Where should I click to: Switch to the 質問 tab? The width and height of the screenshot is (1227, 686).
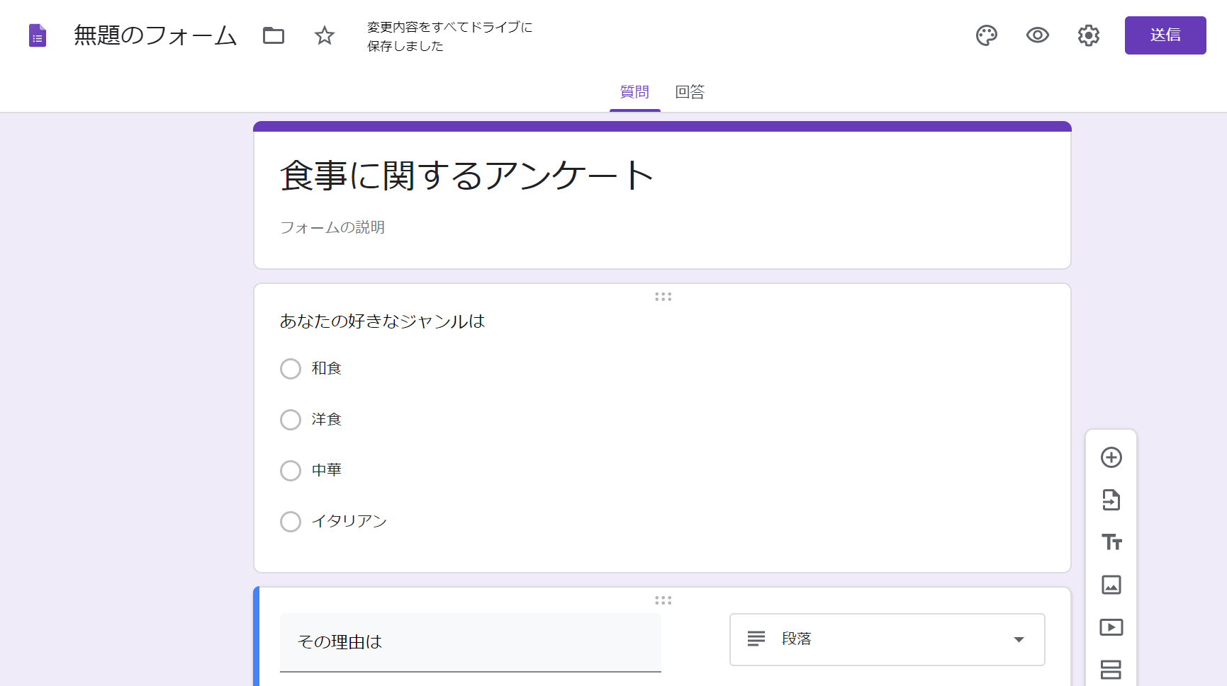click(634, 92)
